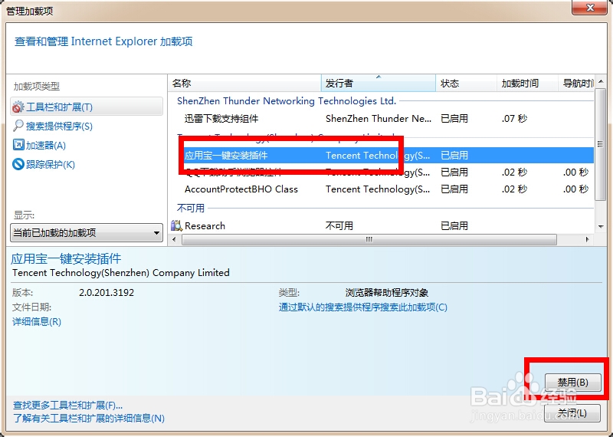Open 详细信息(R) link

pos(37,321)
